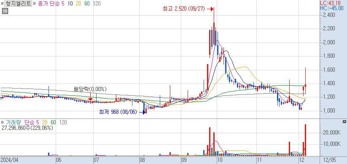The height and width of the screenshot is (164, 347).
Task: Click the price 5-day moving average label
Action: pos(63,3)
